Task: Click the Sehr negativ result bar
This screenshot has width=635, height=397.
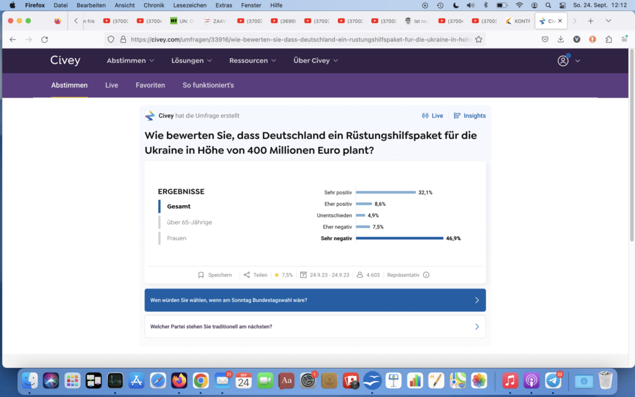Action: (x=399, y=238)
